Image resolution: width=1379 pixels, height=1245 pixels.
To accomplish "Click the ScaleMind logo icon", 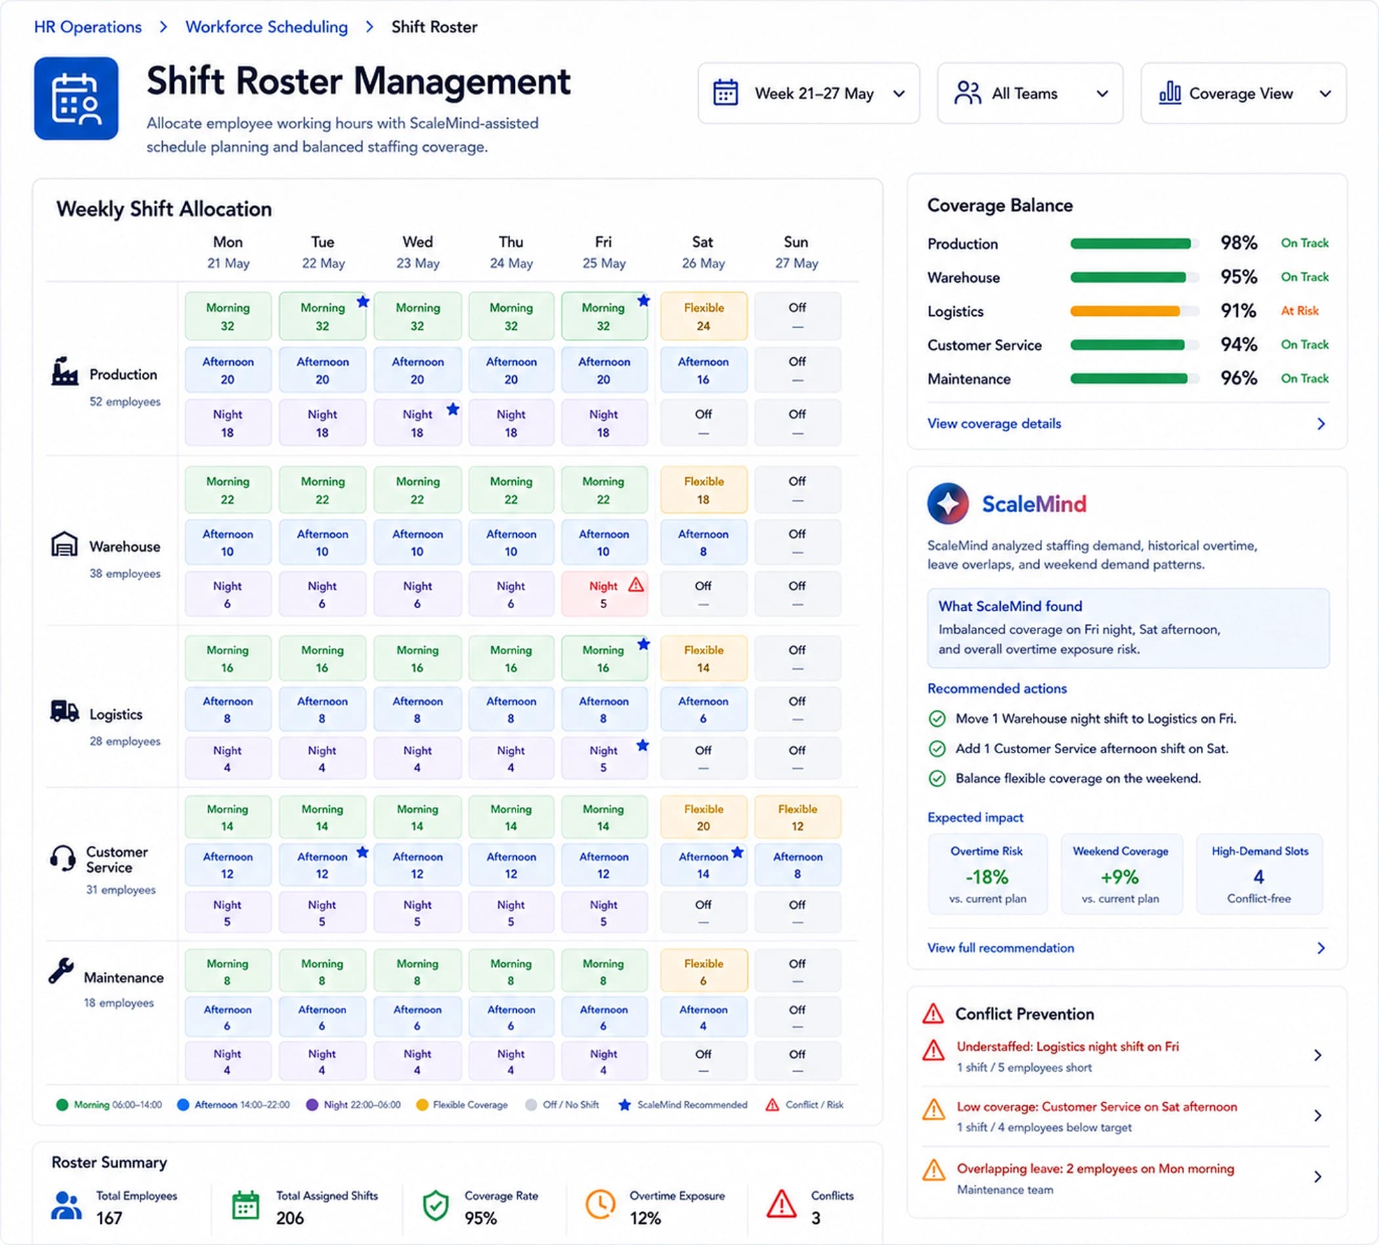I will click(948, 504).
